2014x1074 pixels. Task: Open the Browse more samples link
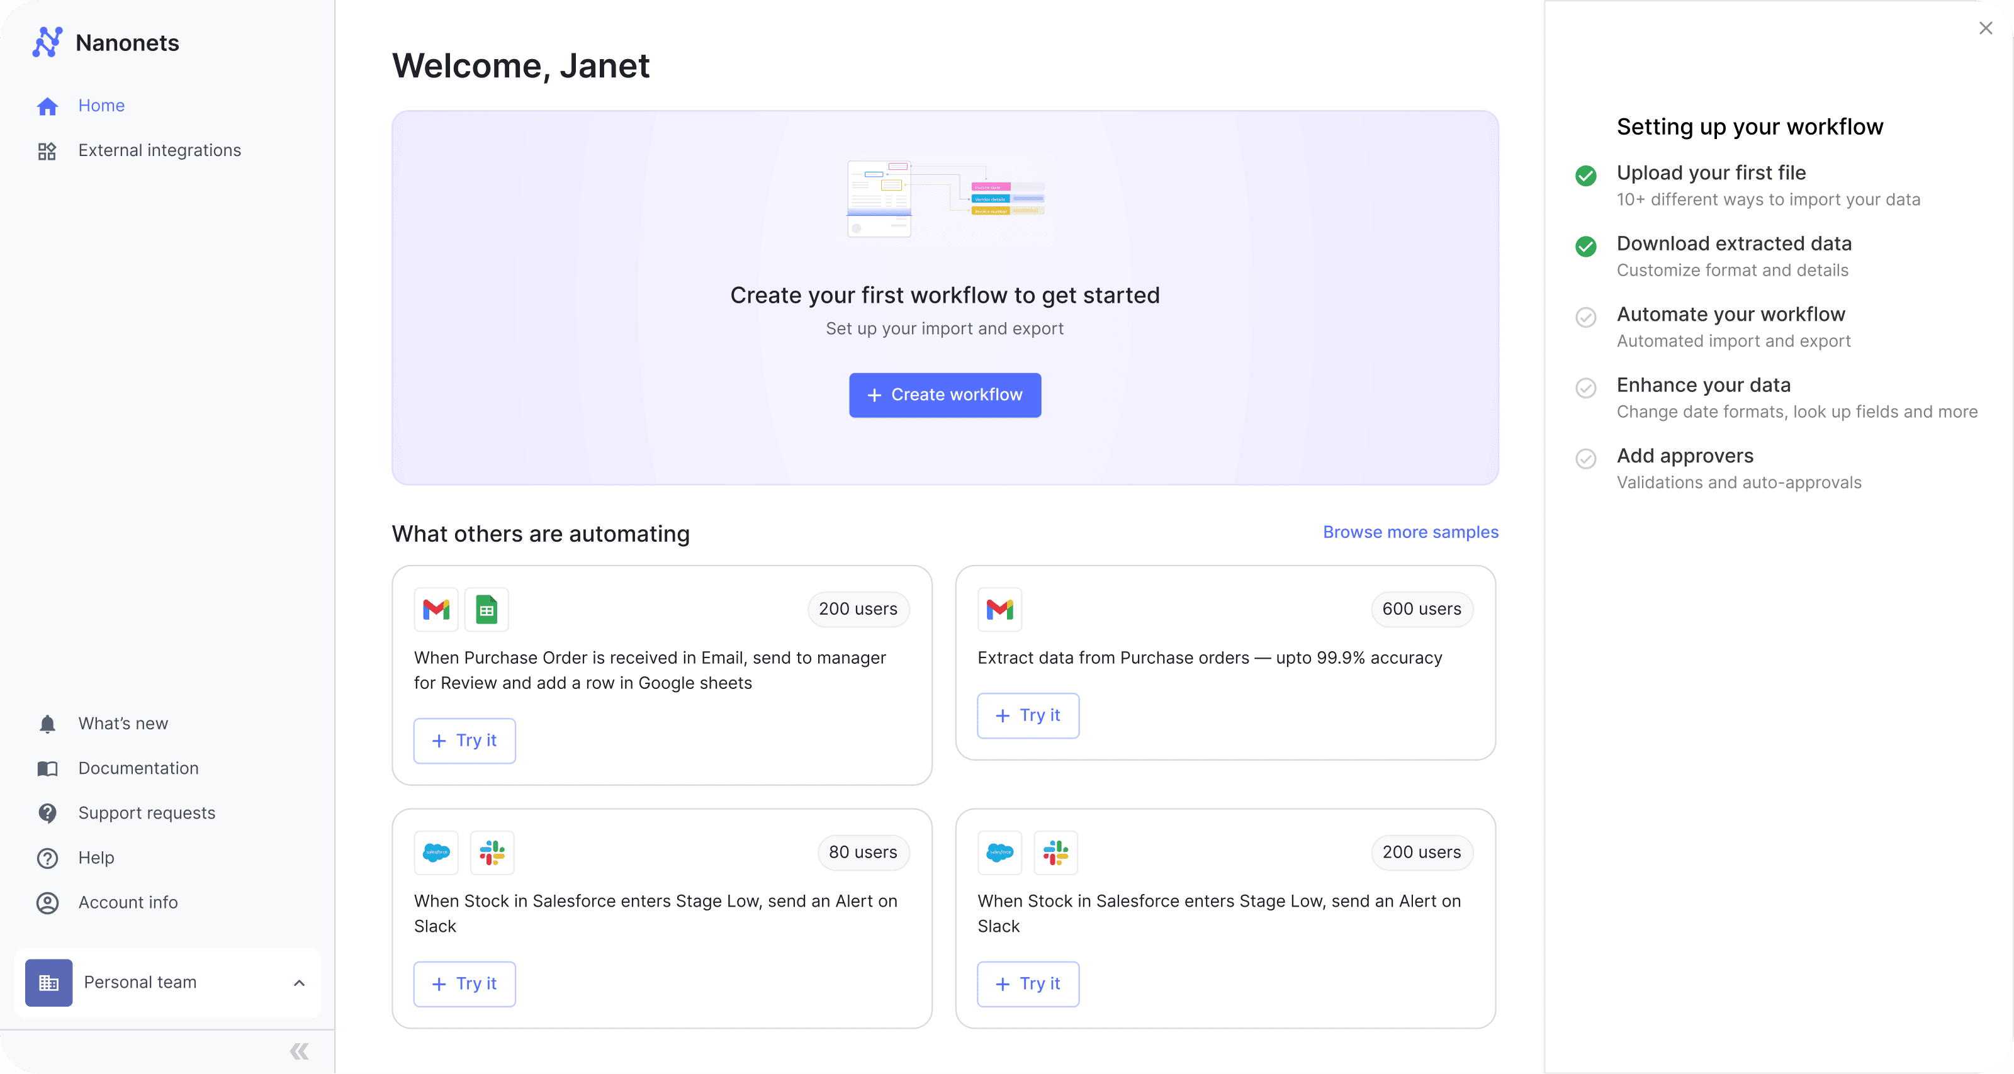click(1410, 532)
